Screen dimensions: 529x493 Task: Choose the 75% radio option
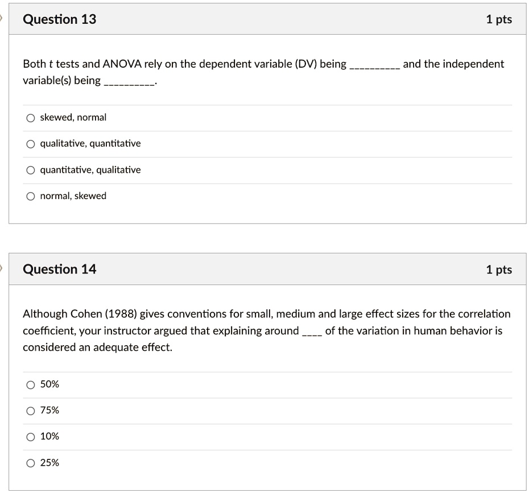(31, 411)
